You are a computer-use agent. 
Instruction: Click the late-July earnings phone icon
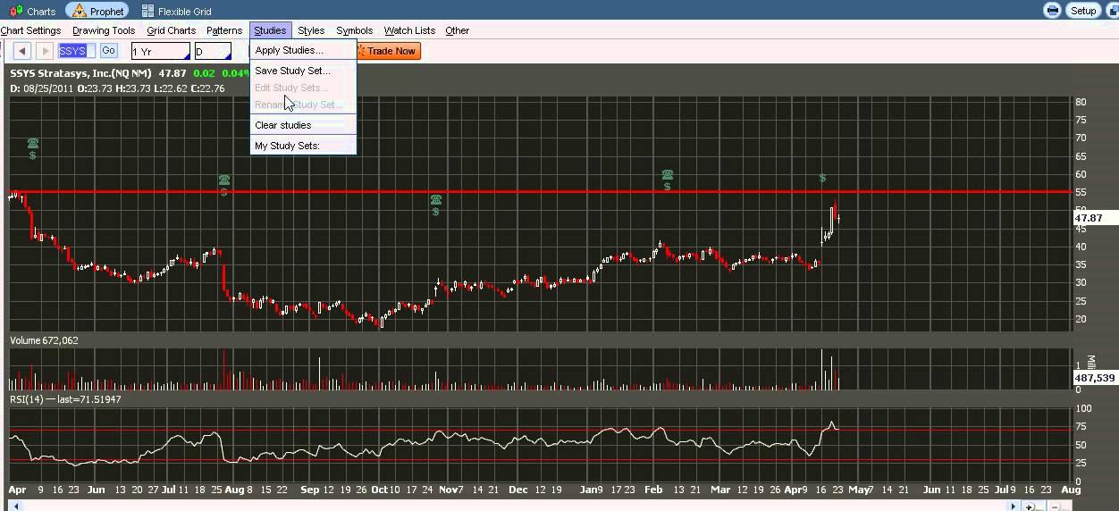click(x=224, y=180)
